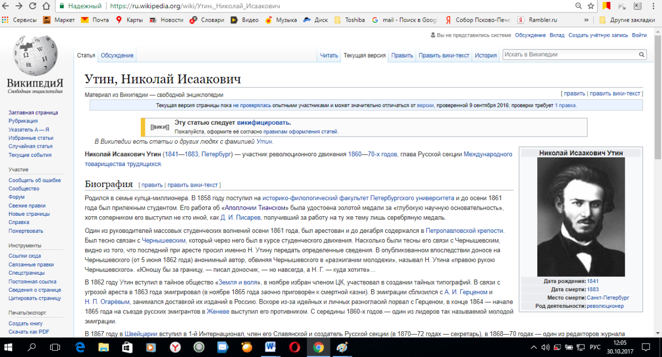
Task: Open the Сервисы apps bookmark
Action: point(19,20)
